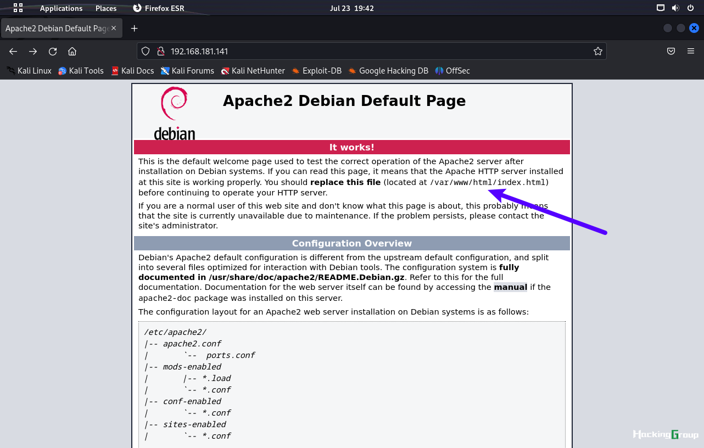Screen dimensions: 704x448
Task: Close the Apache2 Debian Default Page tab
Action: (114, 28)
